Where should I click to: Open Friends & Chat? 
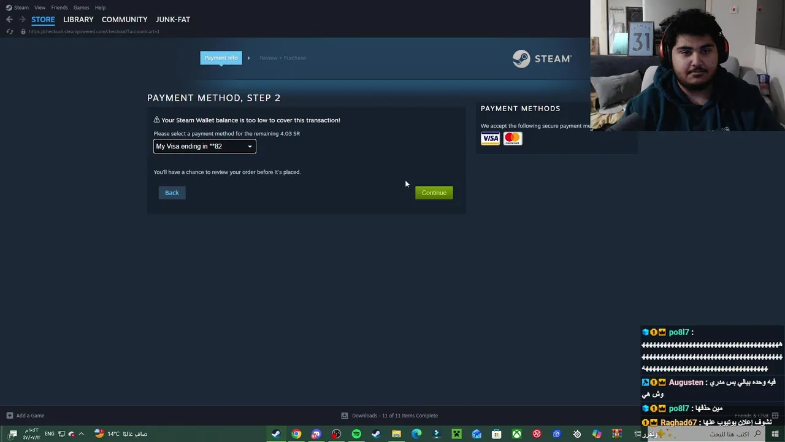click(x=756, y=416)
